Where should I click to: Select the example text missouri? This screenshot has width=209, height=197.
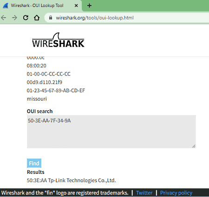37,99
